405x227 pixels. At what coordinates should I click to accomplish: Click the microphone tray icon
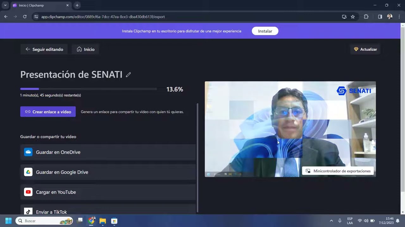tap(340, 221)
